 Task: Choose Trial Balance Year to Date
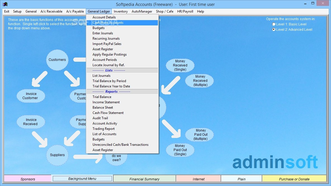(x=122, y=86)
